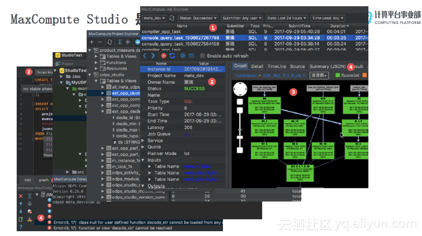Screen dimensions: 422x236
Task: Open the Date: Last 24 hours dropdown
Action: coord(287,18)
